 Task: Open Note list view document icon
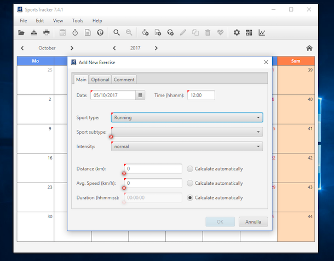(x=88, y=33)
